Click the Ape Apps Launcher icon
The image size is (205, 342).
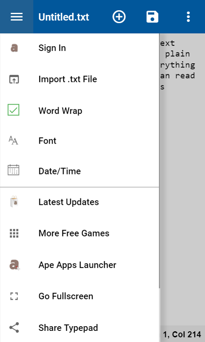click(x=15, y=265)
